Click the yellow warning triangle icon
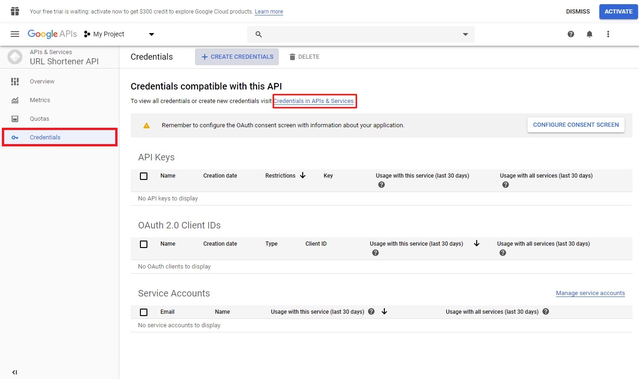639x379 pixels. [146, 125]
